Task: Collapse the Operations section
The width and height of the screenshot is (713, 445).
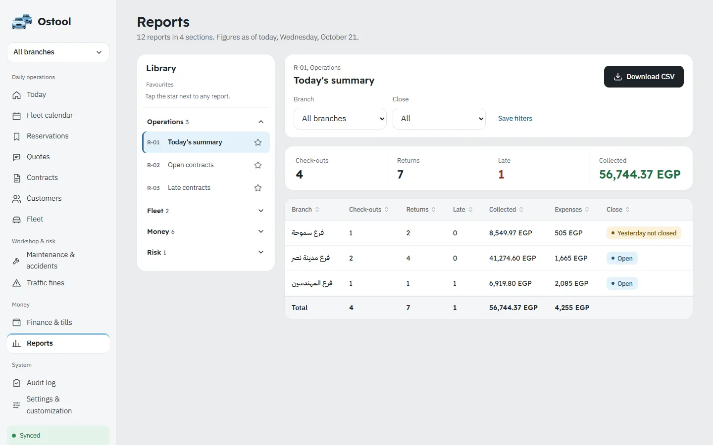Action: 206,122
